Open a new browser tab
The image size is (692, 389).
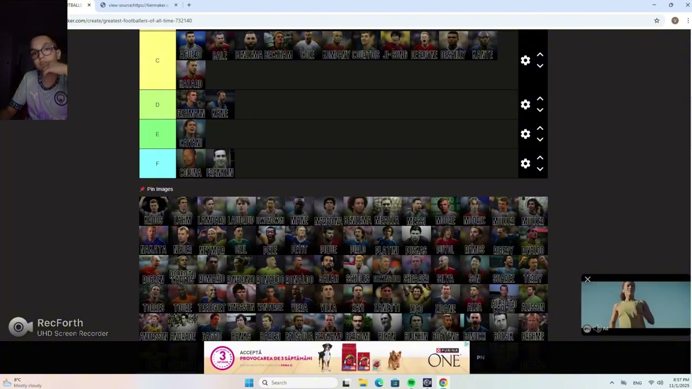pyautogui.click(x=189, y=5)
